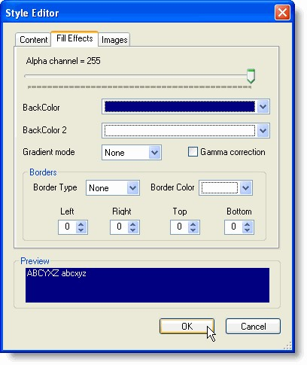Screen dimensions: 307x365
Task: Open the BackColor 2 dropdown arrow
Action: click(263, 130)
